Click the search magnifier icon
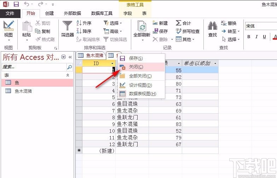Viewport: 277px width, 178px height. [x=69, y=67]
